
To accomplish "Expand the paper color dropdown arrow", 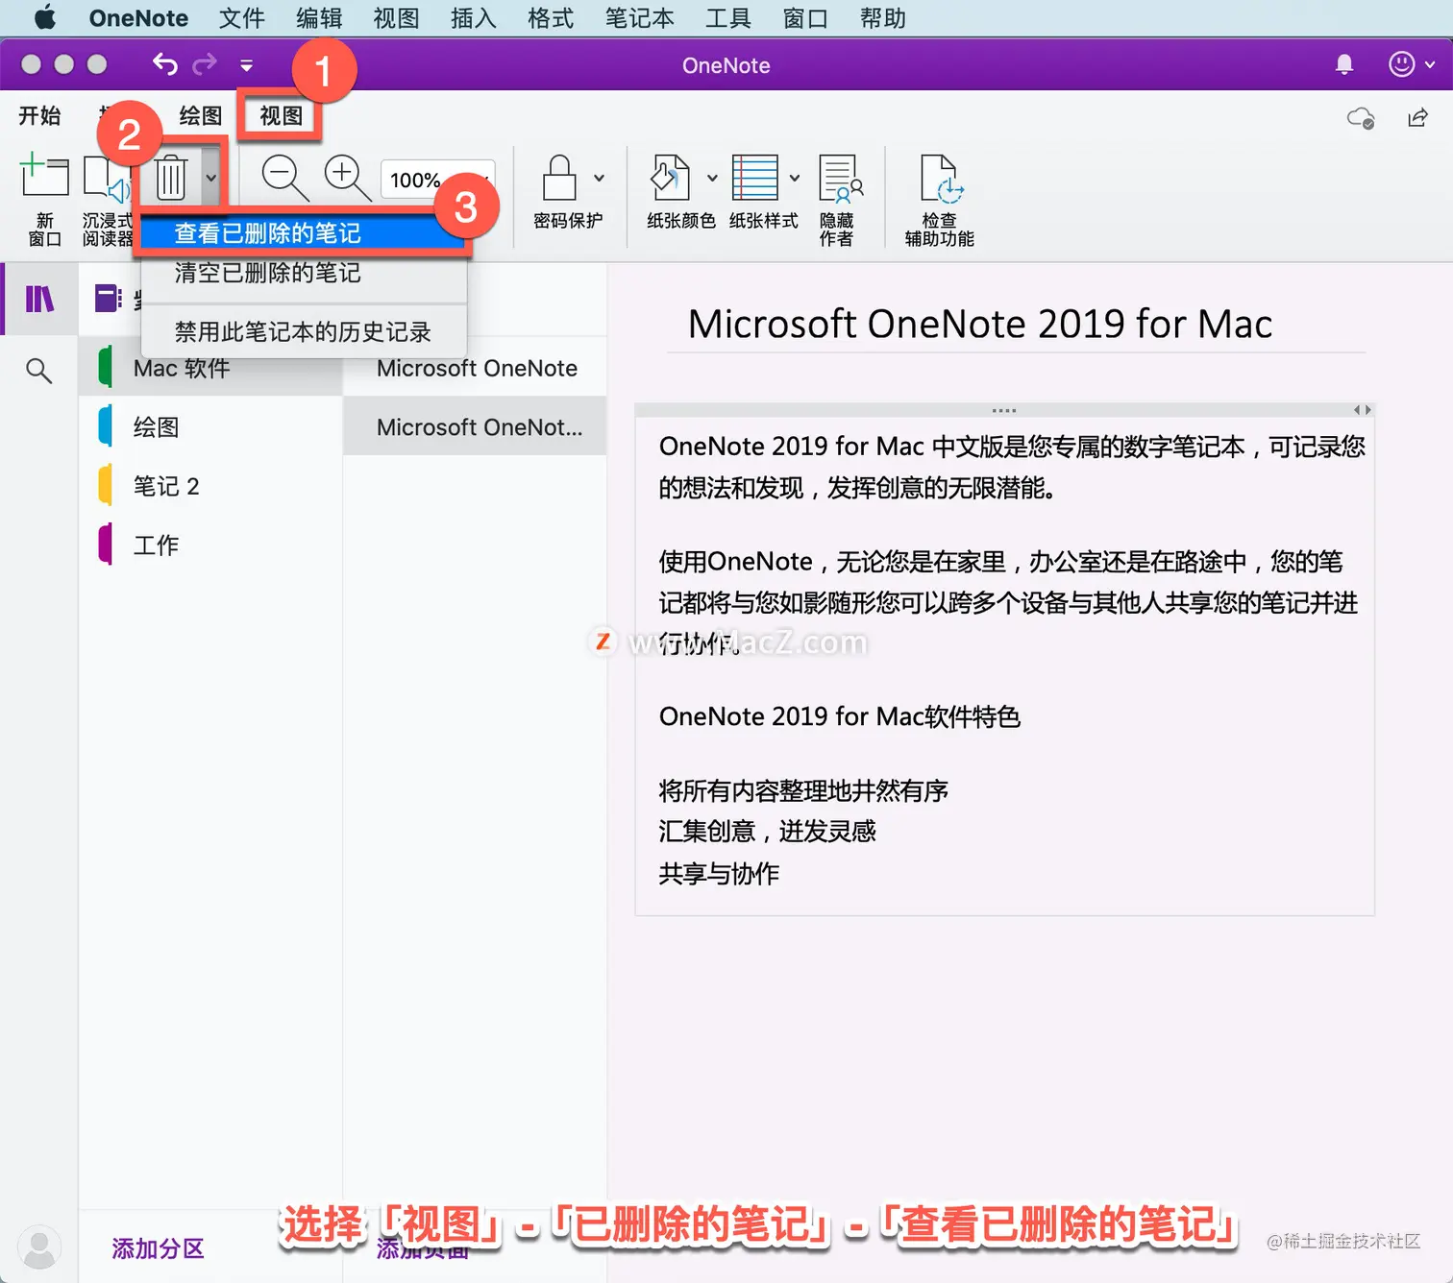I will (712, 178).
